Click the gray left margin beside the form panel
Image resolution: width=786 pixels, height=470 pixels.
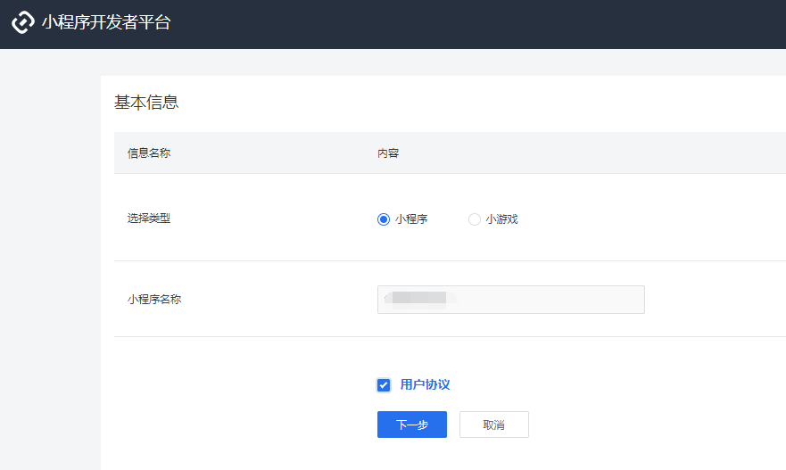tap(49, 268)
